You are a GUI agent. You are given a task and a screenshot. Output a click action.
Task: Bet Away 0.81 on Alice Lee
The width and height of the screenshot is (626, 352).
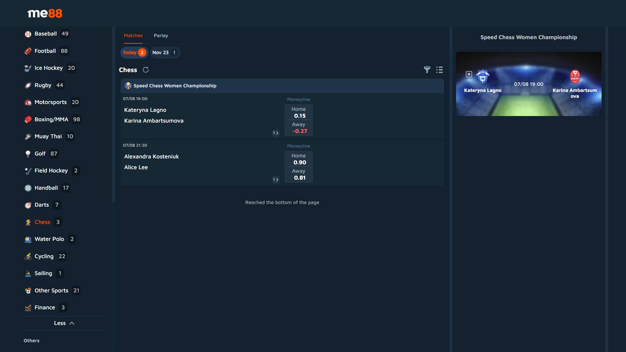coord(299,174)
